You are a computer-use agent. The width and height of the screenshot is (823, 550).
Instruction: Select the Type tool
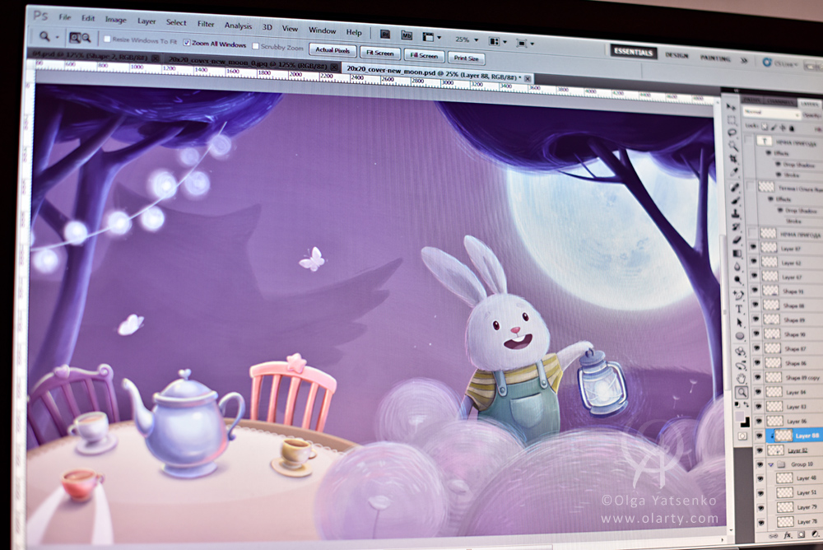point(739,309)
